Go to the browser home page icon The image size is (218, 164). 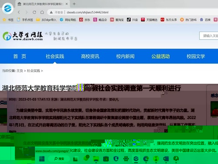pyautogui.click(x=42, y=12)
